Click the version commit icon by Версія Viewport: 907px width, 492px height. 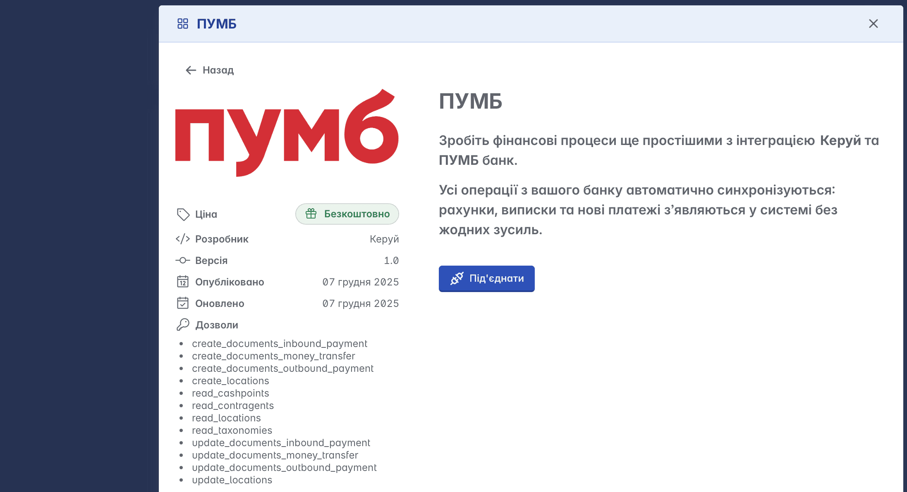(183, 260)
